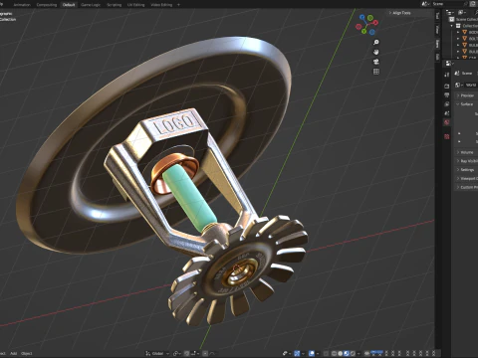Open object type visibility dropdown
This screenshot has width=478, height=358.
tap(287, 353)
